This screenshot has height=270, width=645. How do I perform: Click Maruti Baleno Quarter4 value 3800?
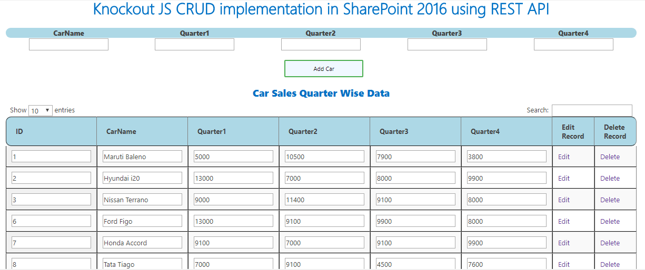click(x=507, y=157)
